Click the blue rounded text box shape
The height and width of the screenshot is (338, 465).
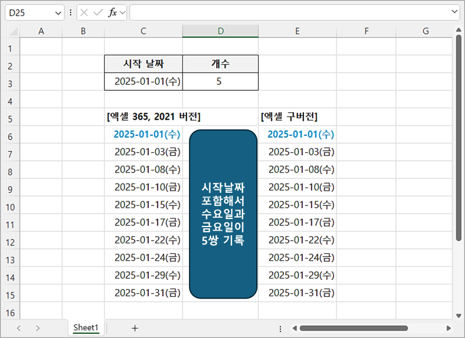pyautogui.click(x=223, y=215)
